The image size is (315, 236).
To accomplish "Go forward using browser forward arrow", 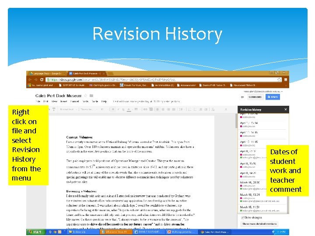I will point(36,80).
